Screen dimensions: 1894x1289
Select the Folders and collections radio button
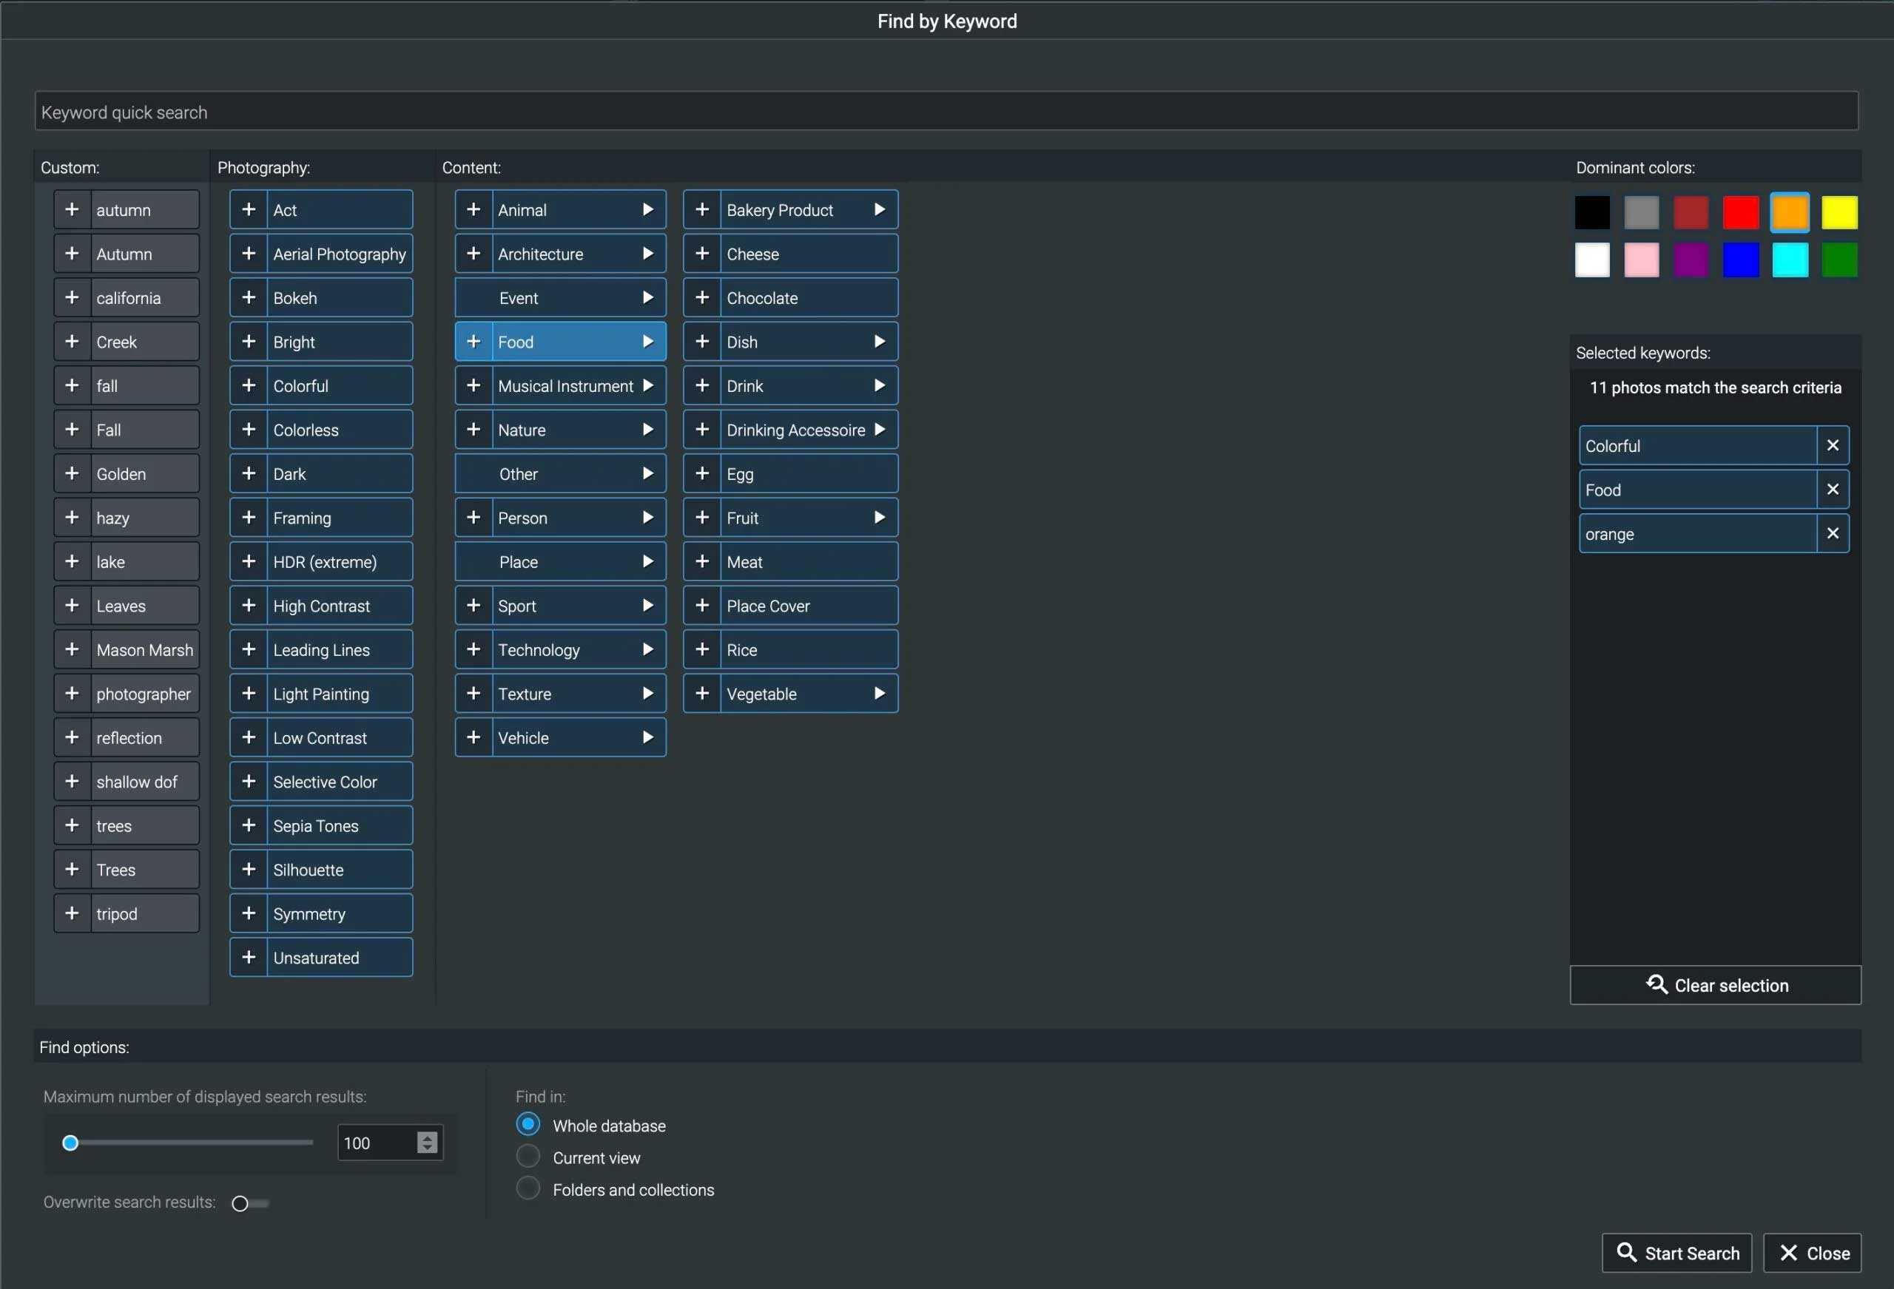pyautogui.click(x=528, y=1188)
